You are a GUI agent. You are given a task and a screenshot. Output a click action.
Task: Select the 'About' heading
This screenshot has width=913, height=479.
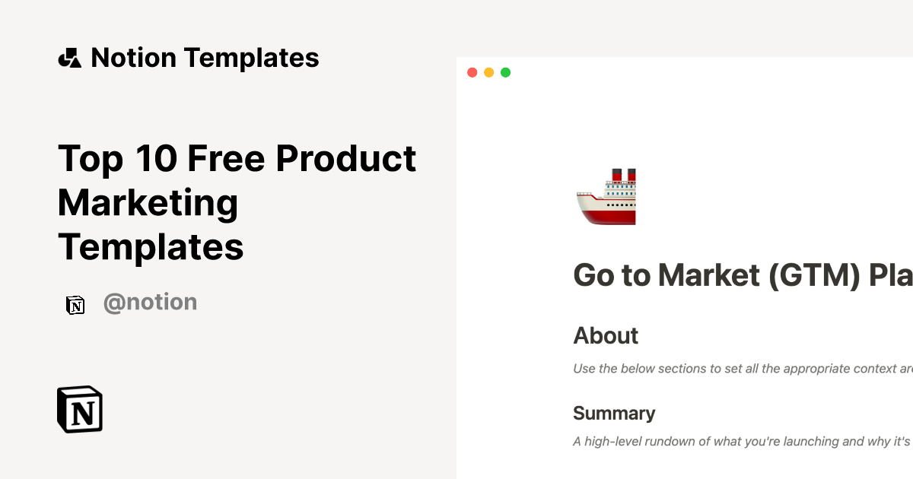606,335
